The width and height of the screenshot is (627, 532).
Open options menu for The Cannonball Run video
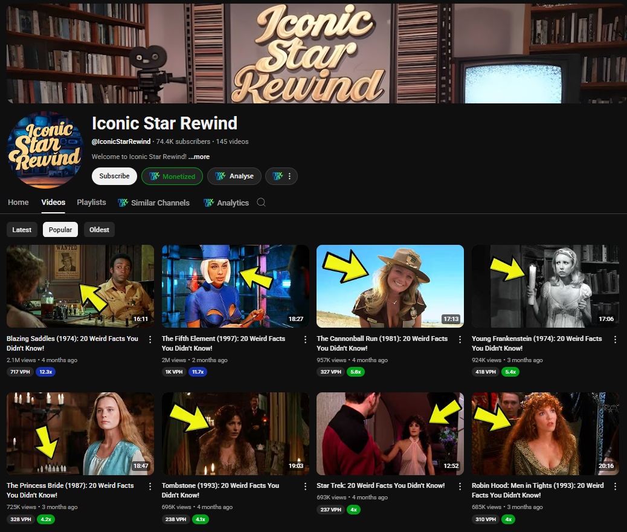tap(460, 340)
